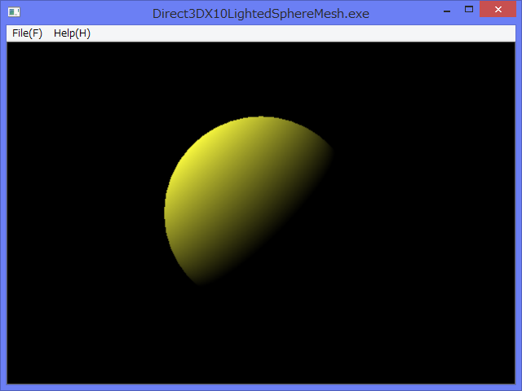Maximize the Direct3DX10LightedSphereMesh window
The height and width of the screenshot is (391, 522).
(469, 9)
